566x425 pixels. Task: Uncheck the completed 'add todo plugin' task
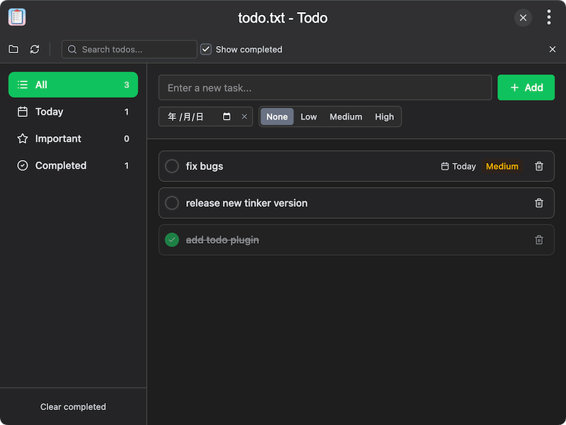pos(172,240)
